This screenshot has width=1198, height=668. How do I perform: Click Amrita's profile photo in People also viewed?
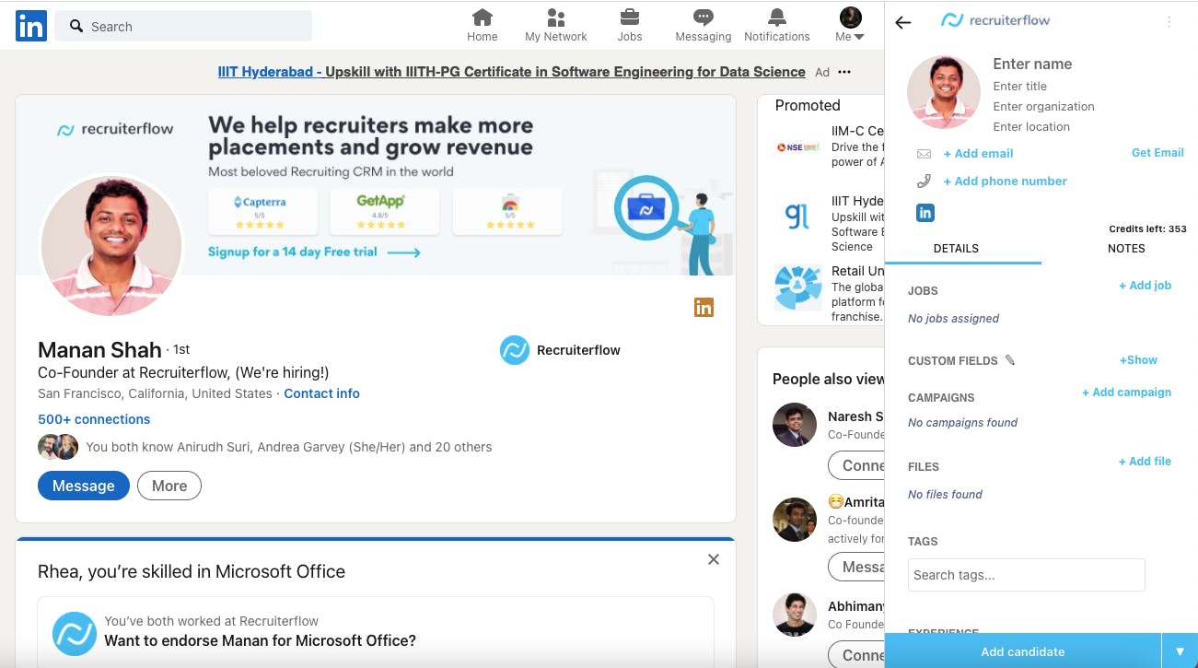(795, 521)
